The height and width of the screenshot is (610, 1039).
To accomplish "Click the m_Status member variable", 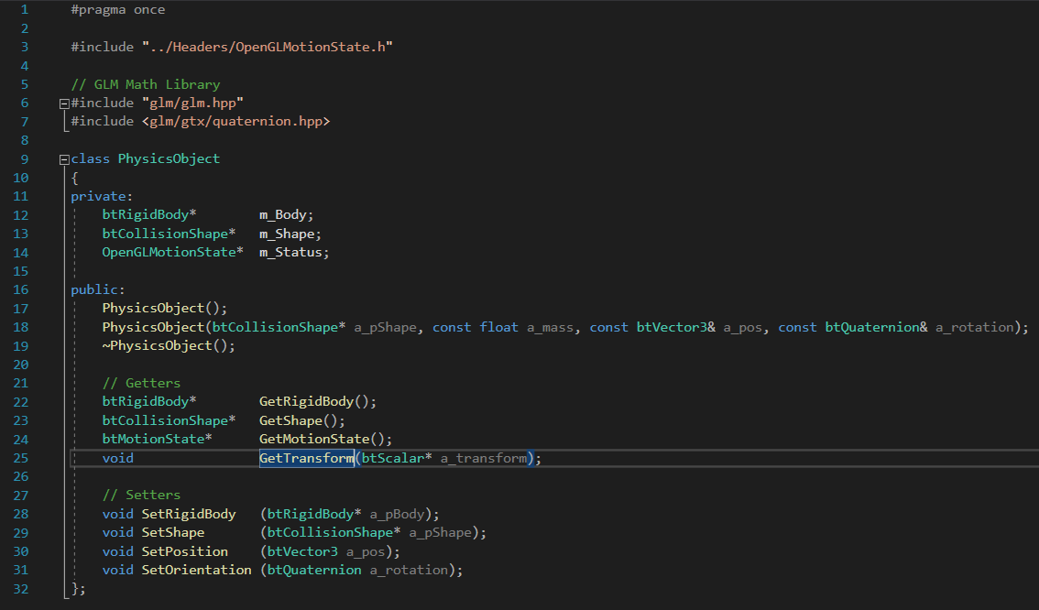I will point(290,253).
